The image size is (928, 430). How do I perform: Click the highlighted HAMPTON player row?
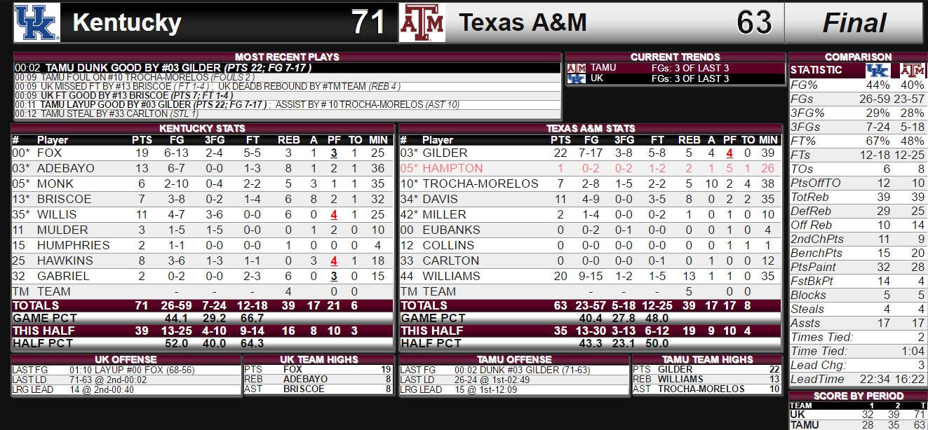coord(590,168)
